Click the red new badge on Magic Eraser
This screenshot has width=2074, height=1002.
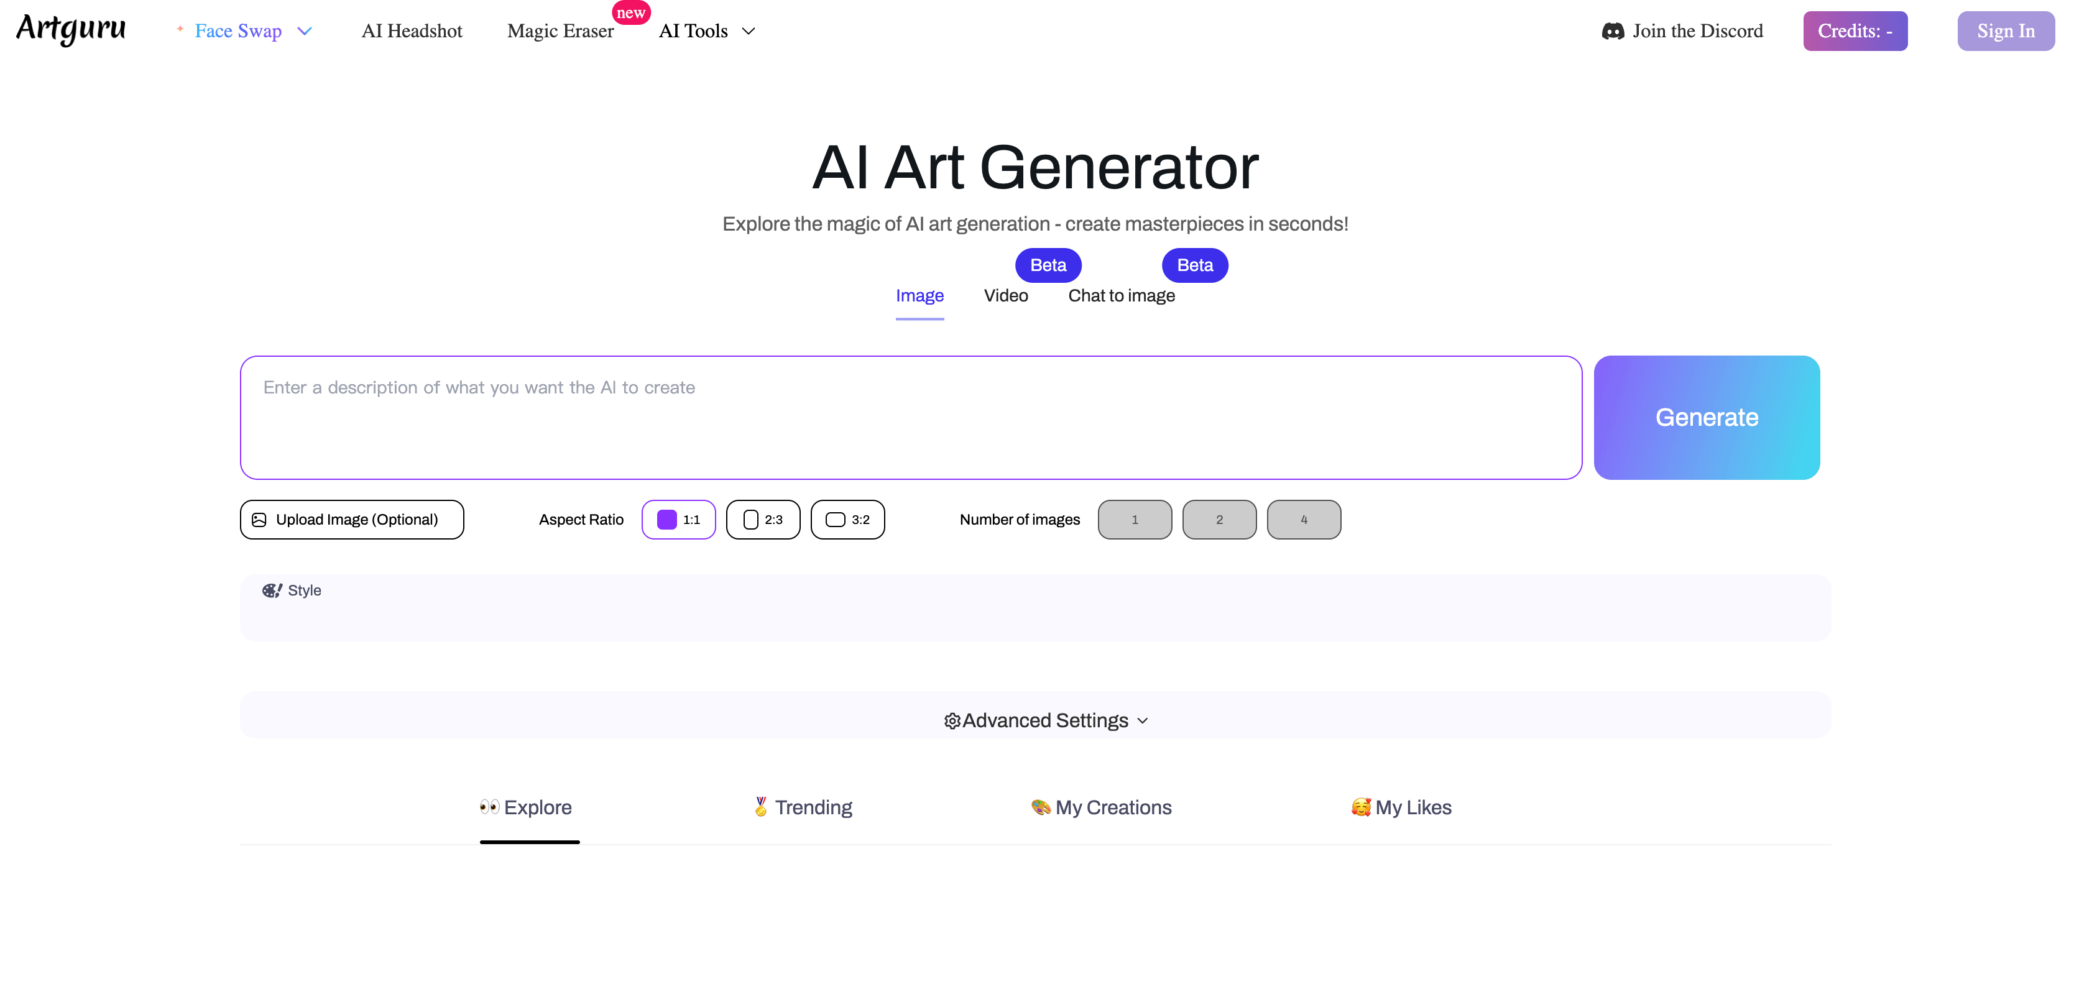pyautogui.click(x=631, y=13)
